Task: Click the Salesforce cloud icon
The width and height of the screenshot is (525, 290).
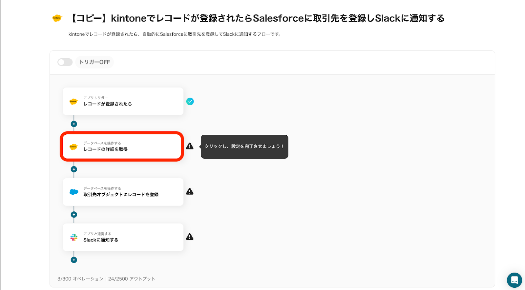Action: tap(74, 192)
